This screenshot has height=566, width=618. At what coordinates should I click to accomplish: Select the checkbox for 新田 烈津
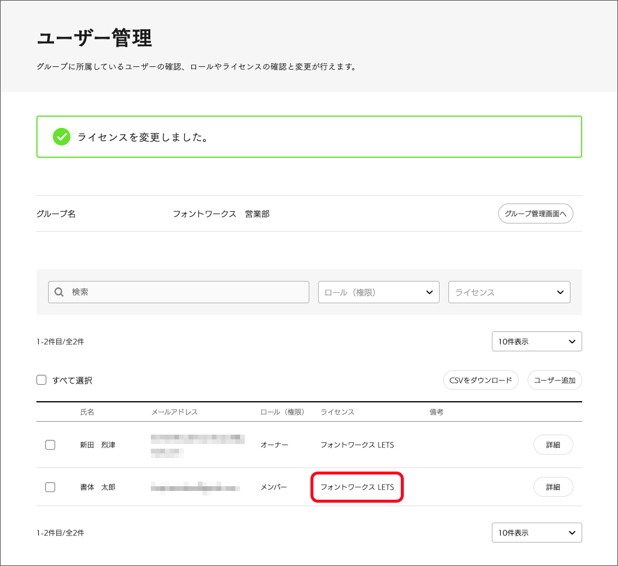[50, 445]
